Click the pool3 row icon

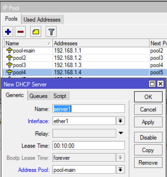(x=9, y=65)
